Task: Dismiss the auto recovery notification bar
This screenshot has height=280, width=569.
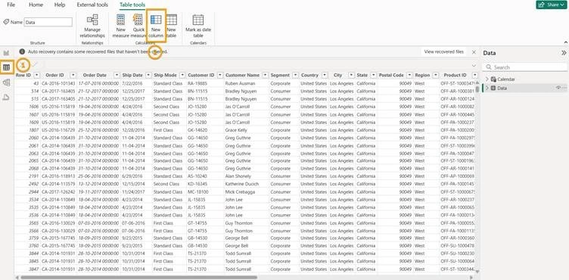Action: point(474,52)
